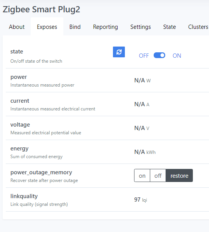
Task: Select the Exposes tab
Action: 47,27
